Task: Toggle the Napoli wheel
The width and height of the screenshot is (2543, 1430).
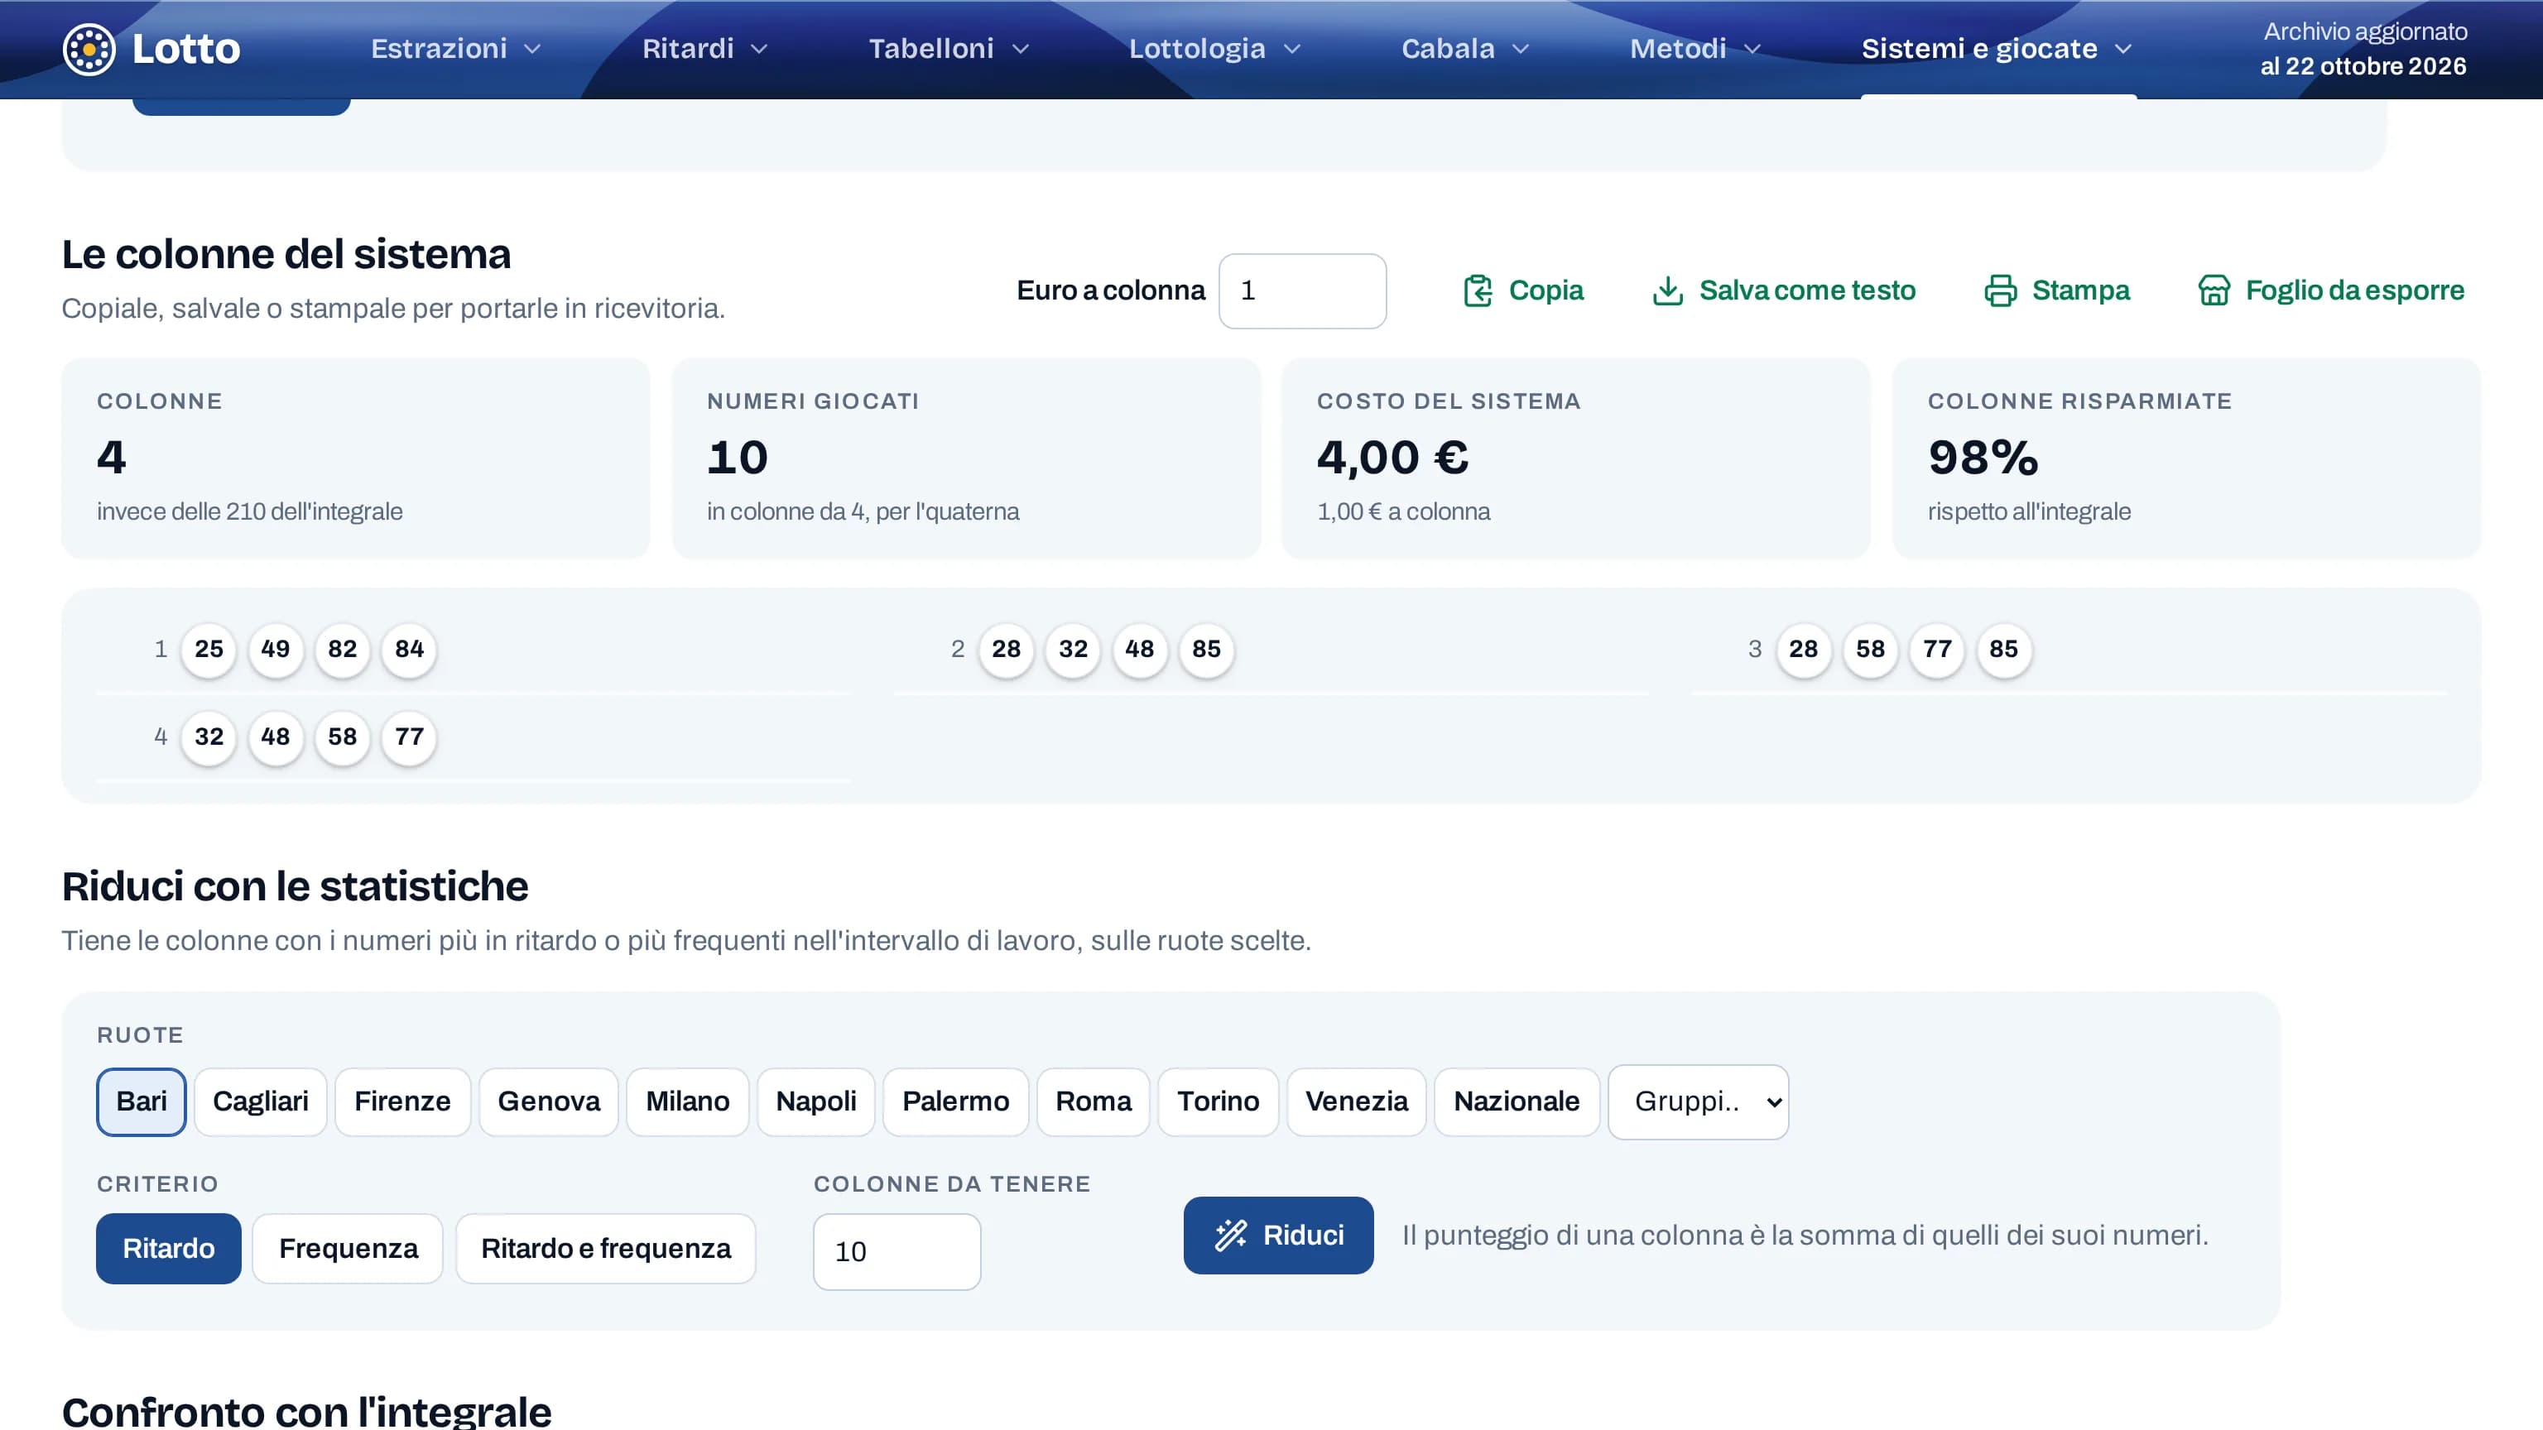Action: 815,1101
